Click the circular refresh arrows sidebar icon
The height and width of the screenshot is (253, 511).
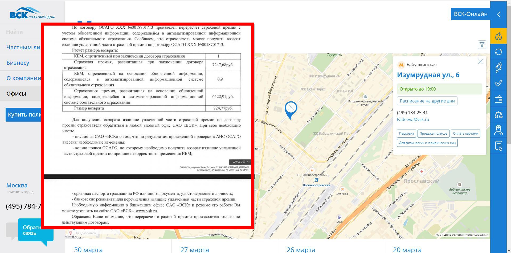pos(498,52)
